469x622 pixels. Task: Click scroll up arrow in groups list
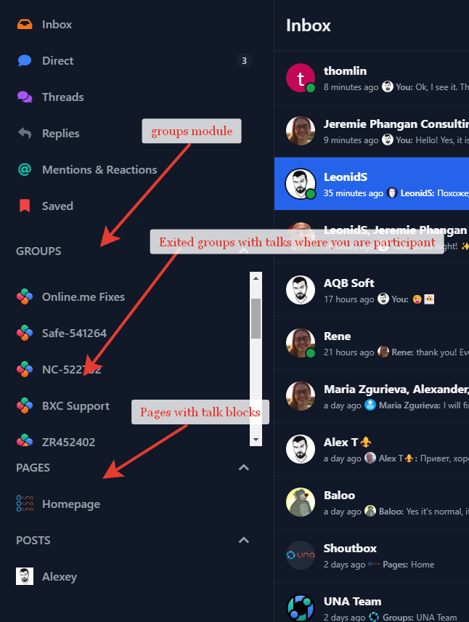pos(256,278)
